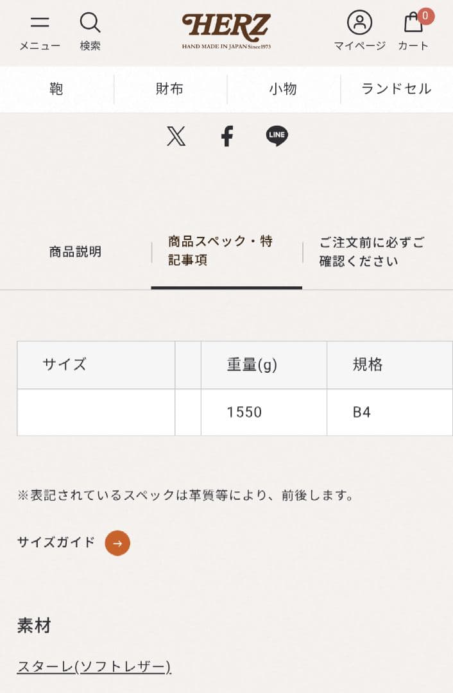Open the サイズガイド arrow button

tap(117, 543)
